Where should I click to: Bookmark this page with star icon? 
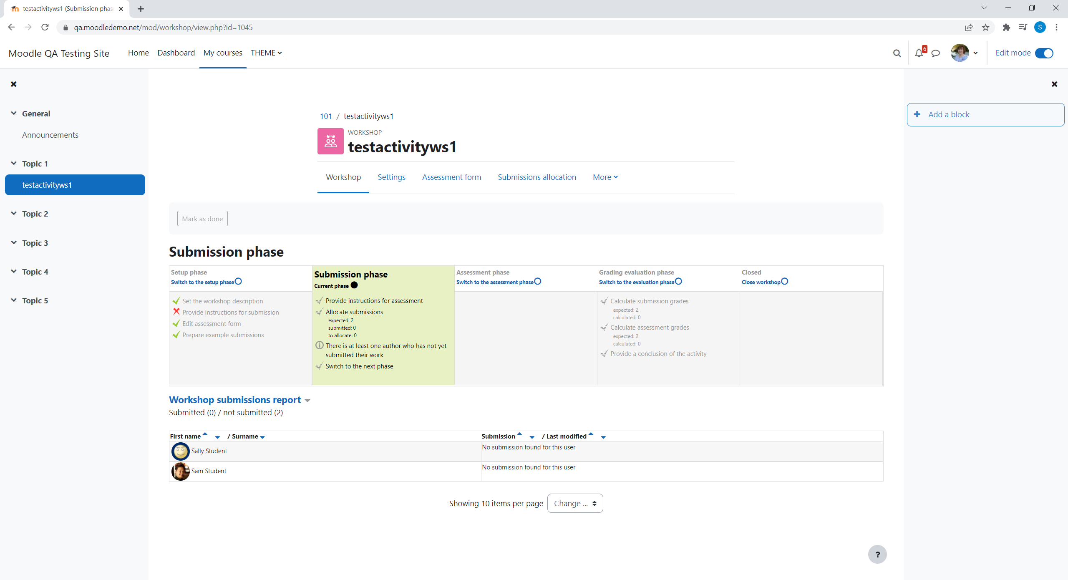click(985, 28)
